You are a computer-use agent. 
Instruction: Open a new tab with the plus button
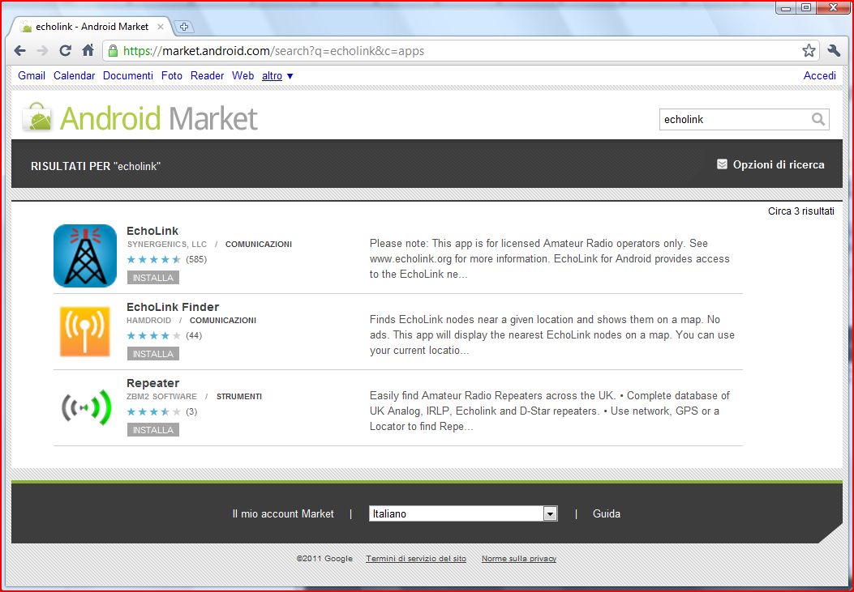click(x=184, y=27)
